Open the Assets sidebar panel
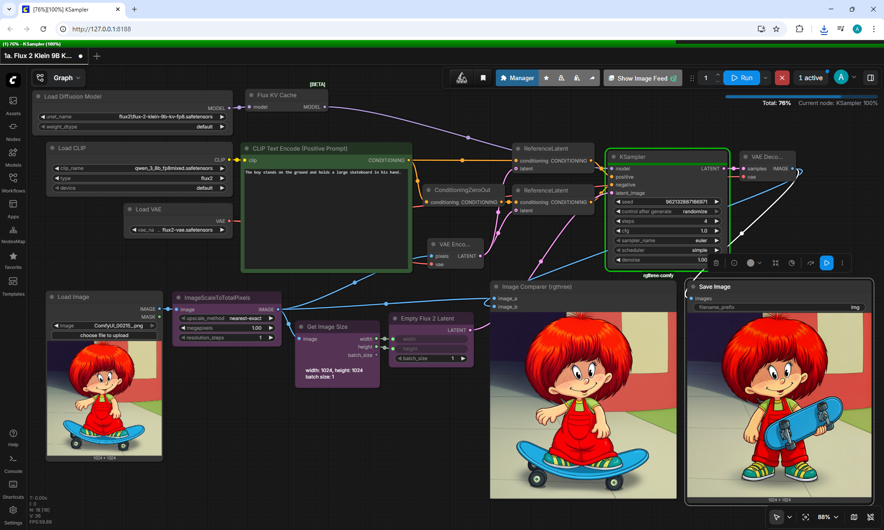Screen dimensions: 884x530 (x=13, y=105)
